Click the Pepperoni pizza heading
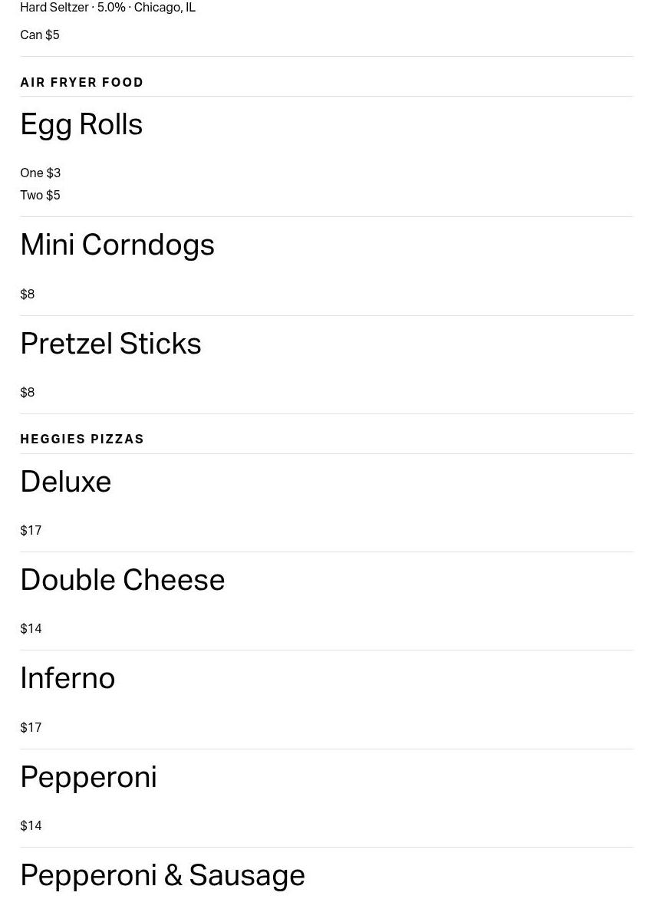The width and height of the screenshot is (652, 899). (88, 777)
